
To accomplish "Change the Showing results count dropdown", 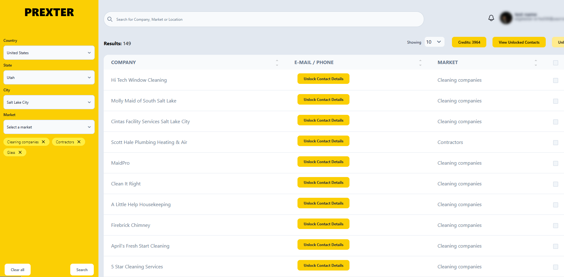I will point(435,42).
